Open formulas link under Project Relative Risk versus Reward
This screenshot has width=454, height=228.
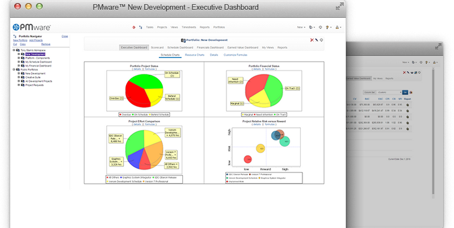coord(270,124)
